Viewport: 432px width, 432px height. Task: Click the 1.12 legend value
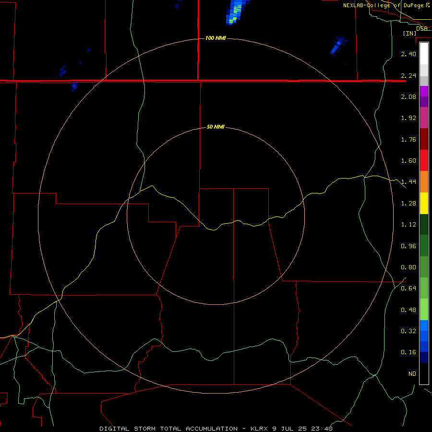(408, 225)
